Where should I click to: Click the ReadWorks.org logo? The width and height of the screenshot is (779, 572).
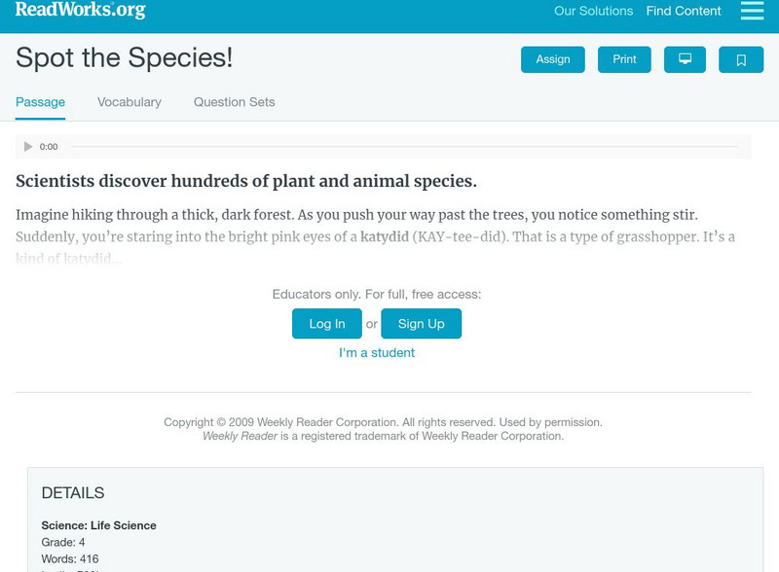80,11
